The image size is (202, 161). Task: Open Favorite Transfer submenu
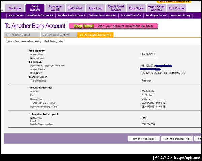(131, 15)
